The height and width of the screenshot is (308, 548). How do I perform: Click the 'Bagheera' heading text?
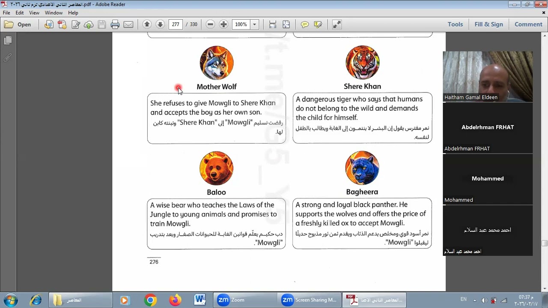click(362, 192)
